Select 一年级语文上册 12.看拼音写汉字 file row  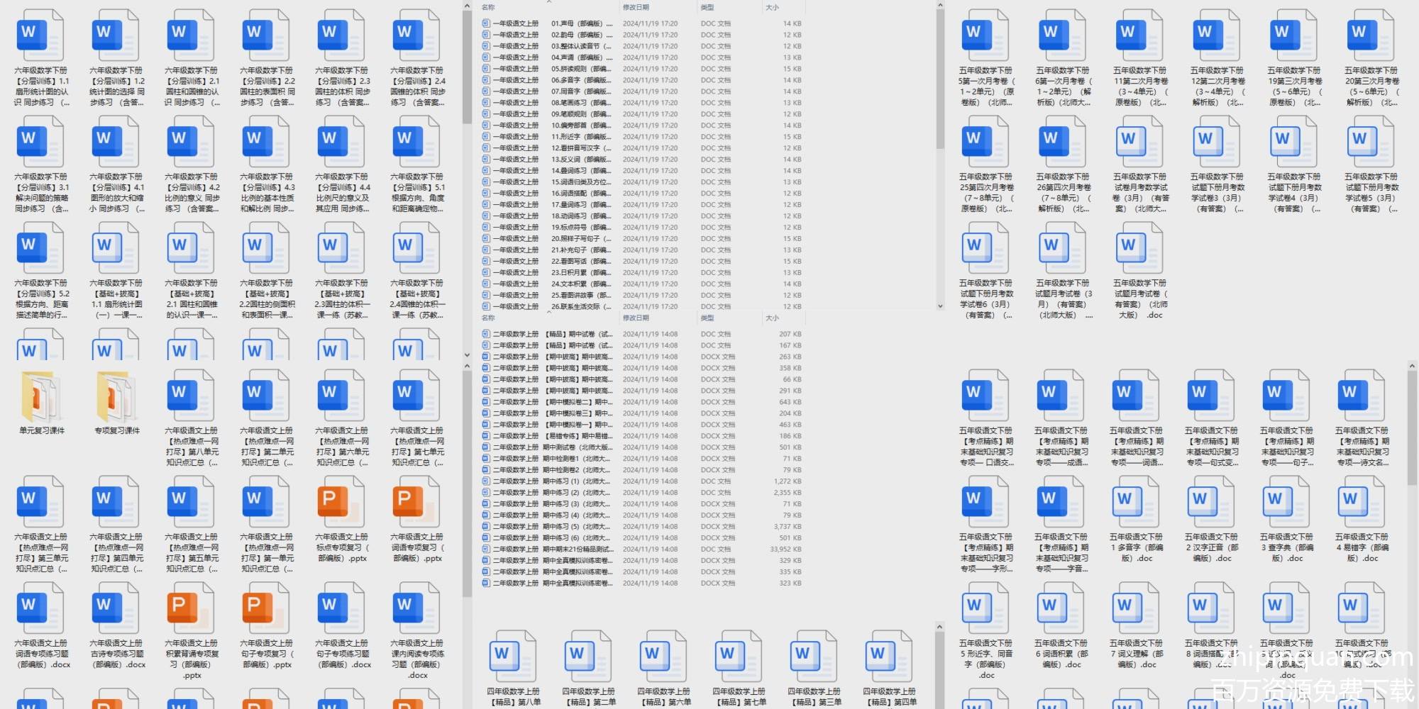[546, 148]
